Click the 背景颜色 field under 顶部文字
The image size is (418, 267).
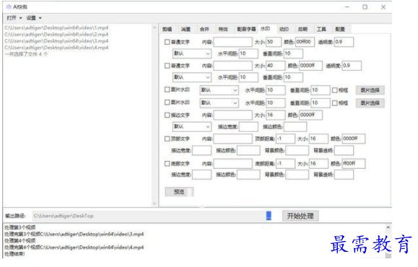click(297, 151)
